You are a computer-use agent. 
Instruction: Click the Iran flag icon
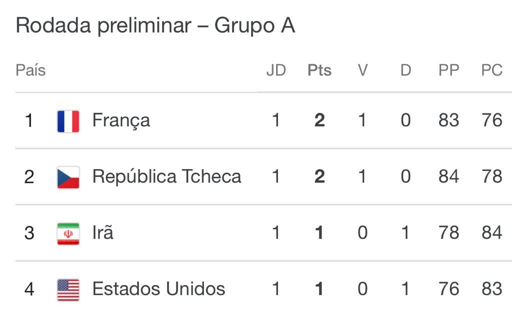pos(68,234)
